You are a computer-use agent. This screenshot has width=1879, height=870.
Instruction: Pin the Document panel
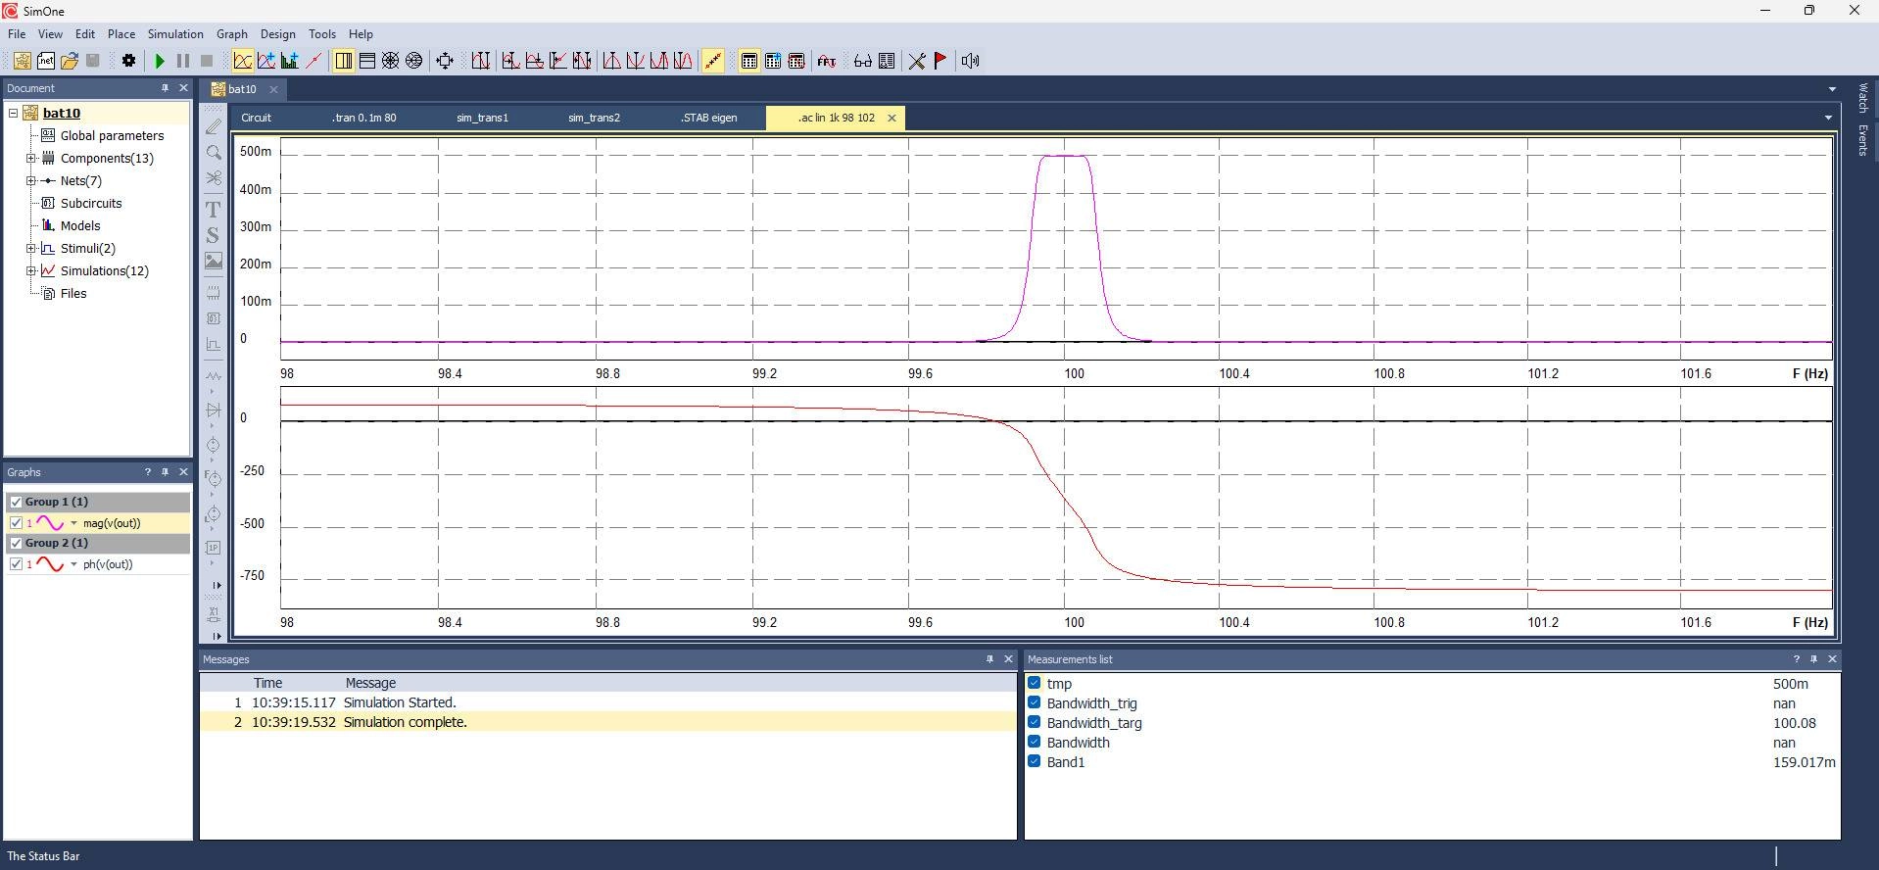click(165, 88)
